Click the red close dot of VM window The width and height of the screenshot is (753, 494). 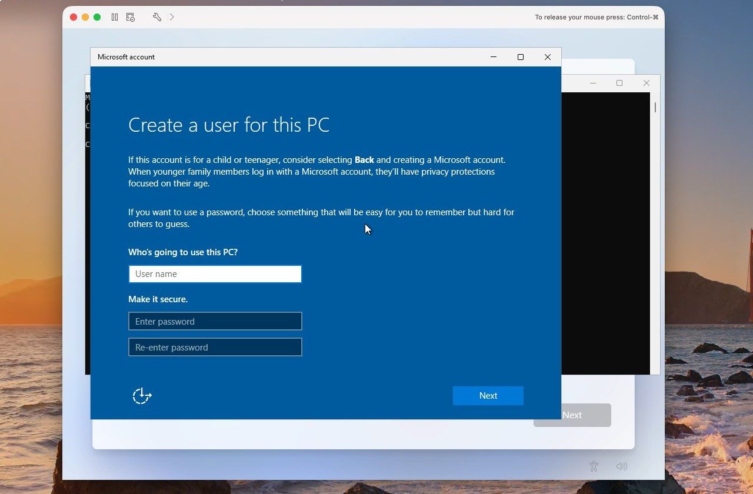(x=74, y=17)
